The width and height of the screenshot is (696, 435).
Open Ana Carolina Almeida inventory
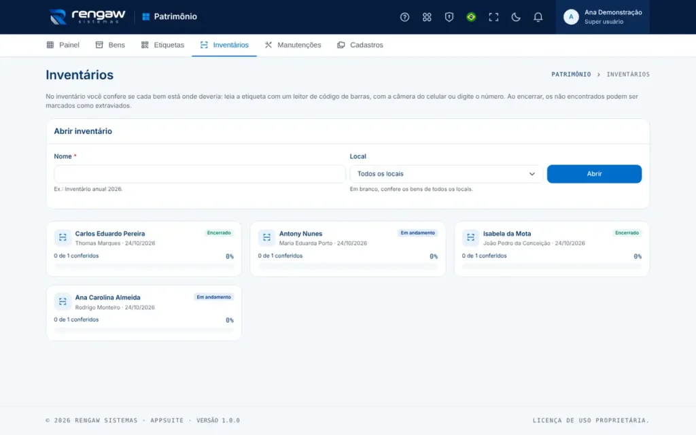(x=144, y=313)
